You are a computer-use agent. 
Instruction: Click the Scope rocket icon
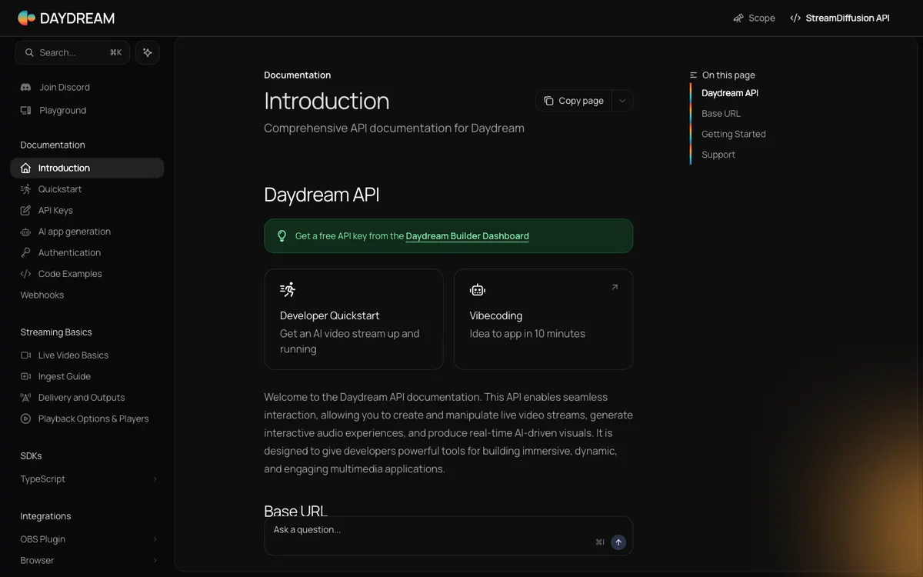738,18
